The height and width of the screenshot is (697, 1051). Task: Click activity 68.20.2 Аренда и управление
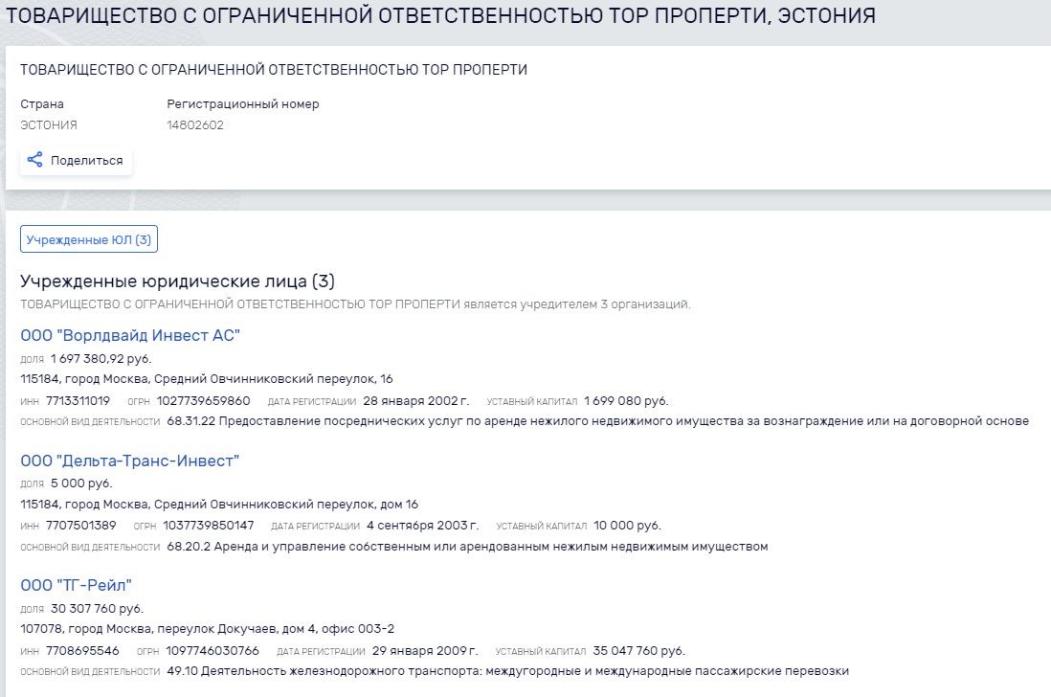click(x=467, y=546)
